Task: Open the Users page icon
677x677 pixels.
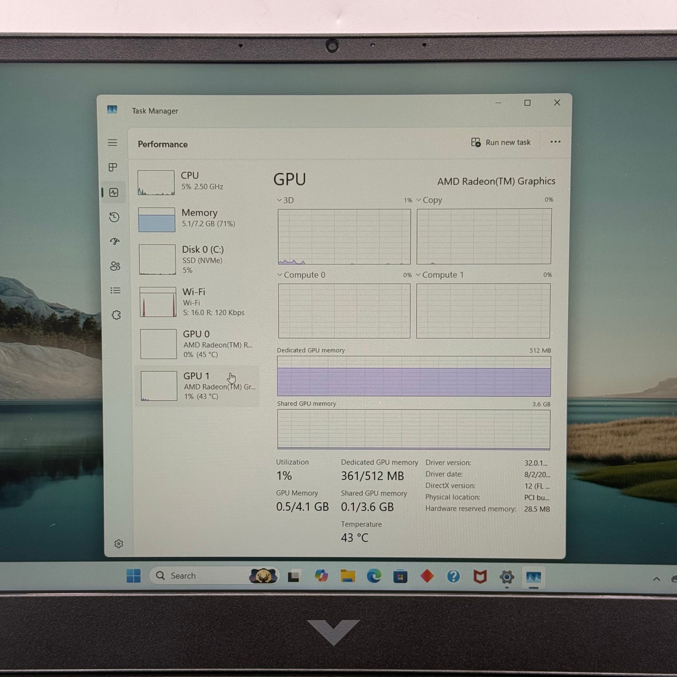Action: coord(115,266)
